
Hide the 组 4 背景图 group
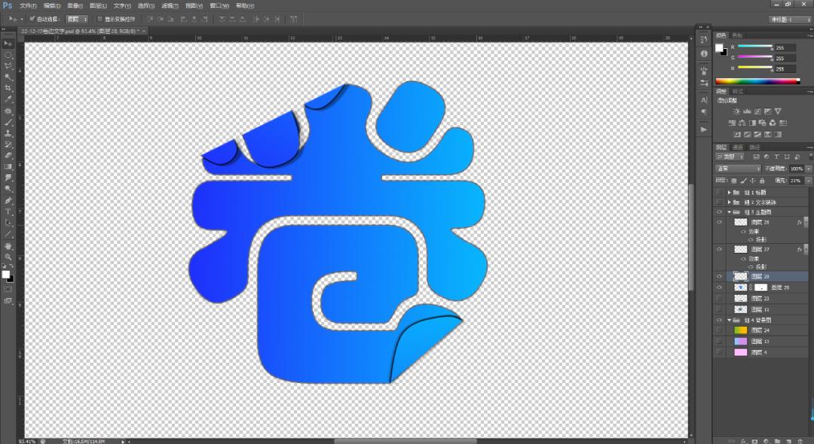click(x=719, y=320)
